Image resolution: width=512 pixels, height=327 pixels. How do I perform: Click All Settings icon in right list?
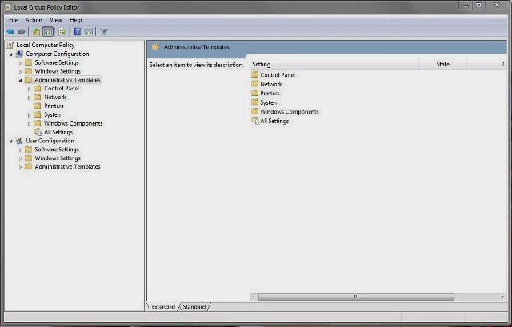pos(255,121)
